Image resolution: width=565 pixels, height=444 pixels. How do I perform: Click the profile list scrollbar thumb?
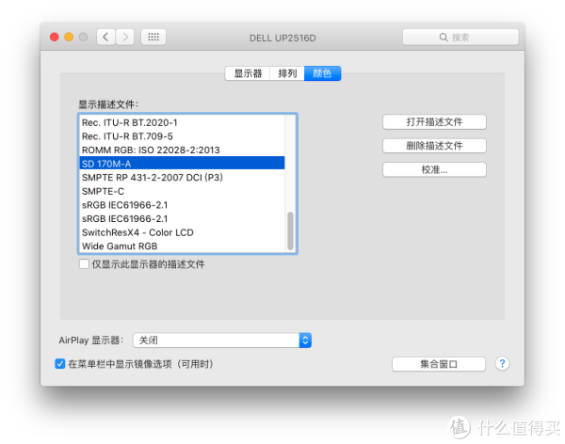[x=290, y=230]
